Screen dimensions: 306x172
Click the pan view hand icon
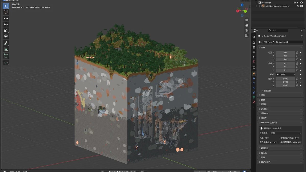point(247,25)
